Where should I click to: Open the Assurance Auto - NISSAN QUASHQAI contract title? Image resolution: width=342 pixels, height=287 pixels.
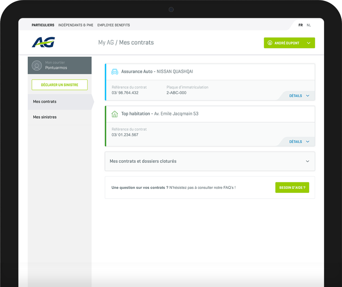coord(157,72)
